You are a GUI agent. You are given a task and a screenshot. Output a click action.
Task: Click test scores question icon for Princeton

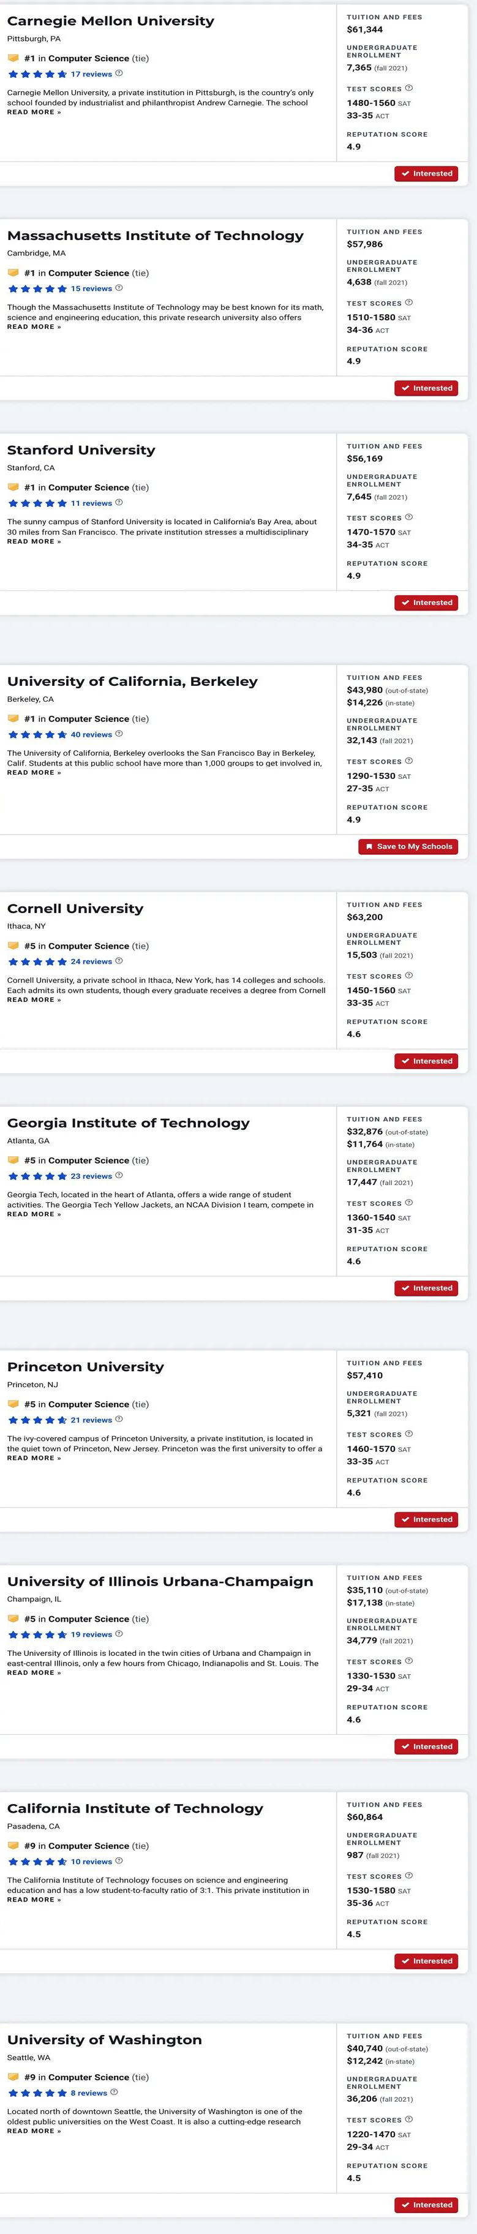click(408, 1434)
